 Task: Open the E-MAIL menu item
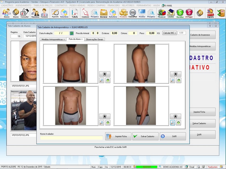tap(167, 6)
